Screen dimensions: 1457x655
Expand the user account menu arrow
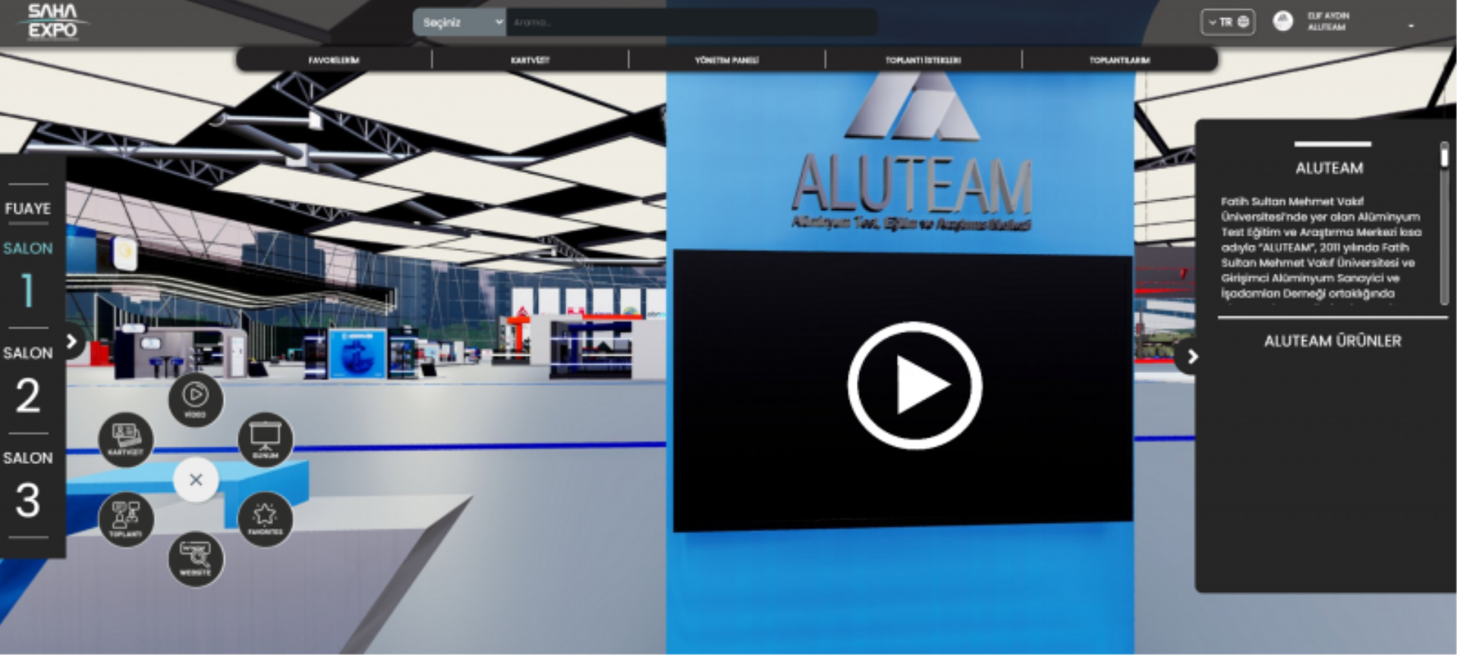1411,26
